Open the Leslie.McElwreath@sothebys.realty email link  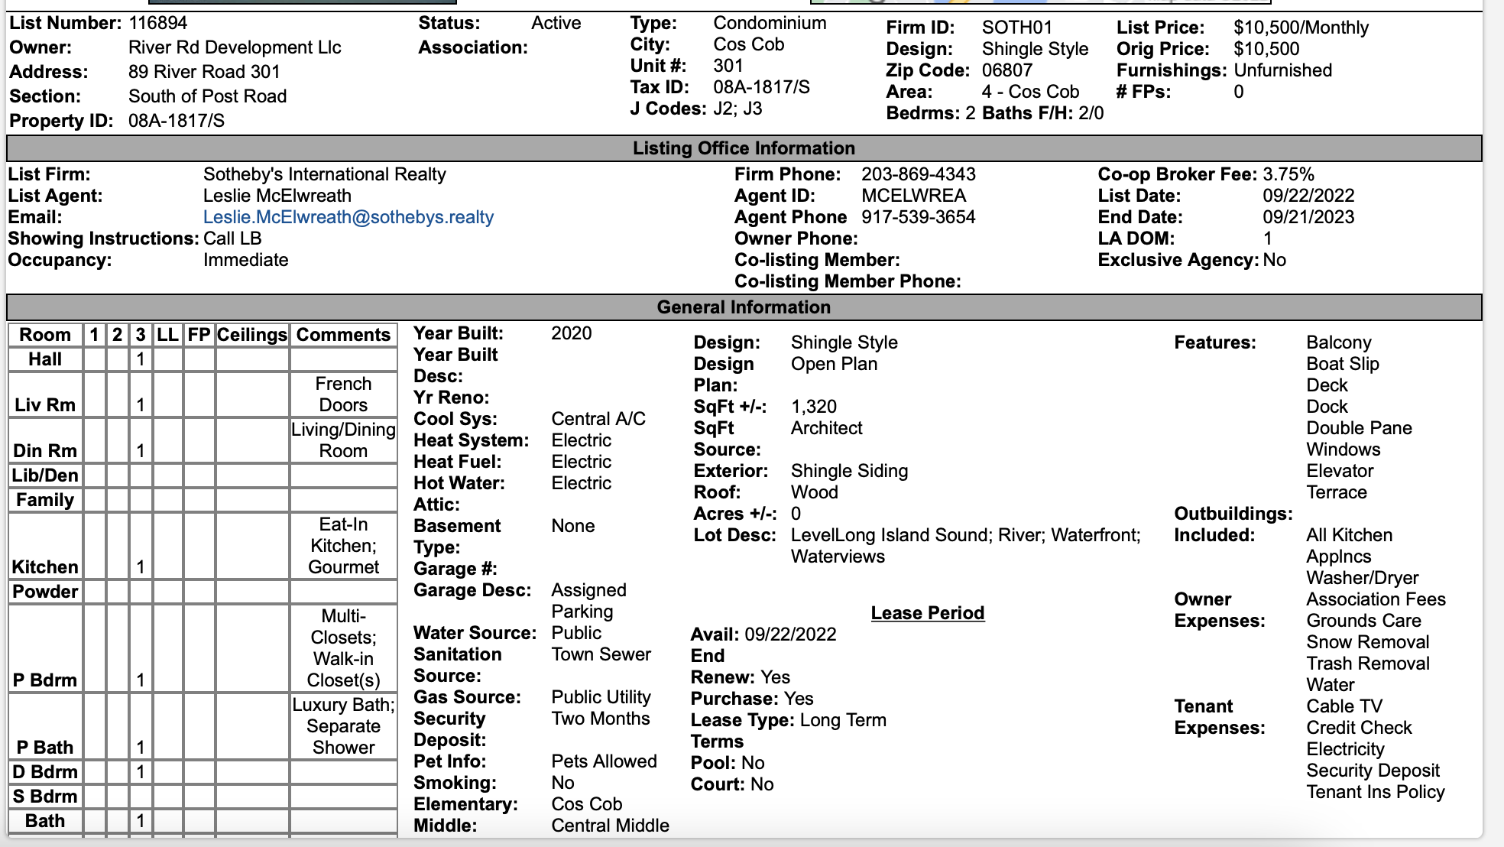pos(348,217)
